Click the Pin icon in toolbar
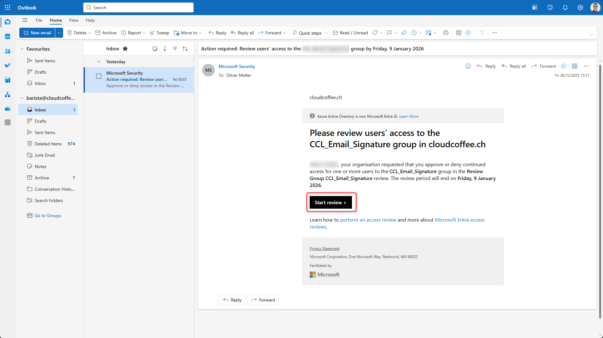The height and width of the screenshot is (338, 603). point(404,33)
